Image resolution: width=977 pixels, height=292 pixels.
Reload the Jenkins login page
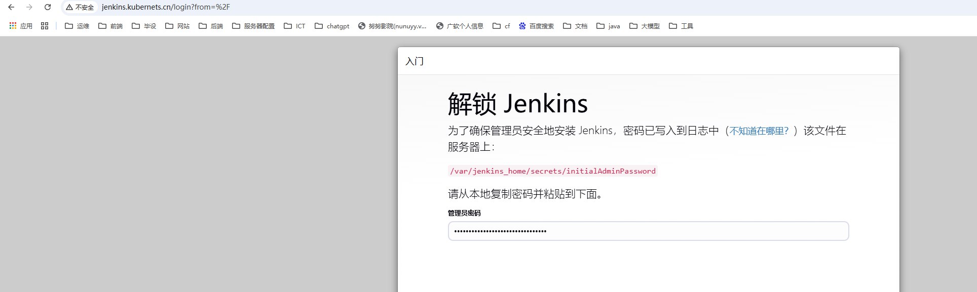(48, 7)
